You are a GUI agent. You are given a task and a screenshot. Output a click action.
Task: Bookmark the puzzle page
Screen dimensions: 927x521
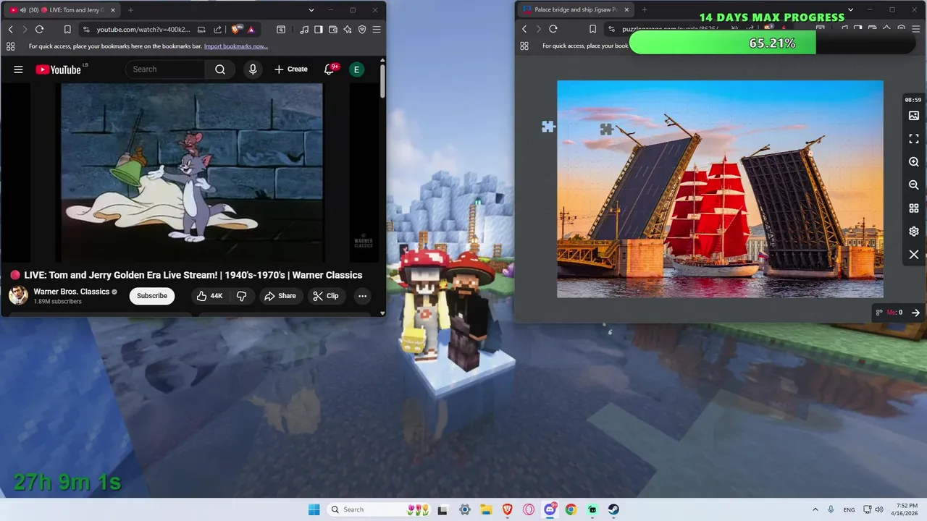tap(592, 29)
